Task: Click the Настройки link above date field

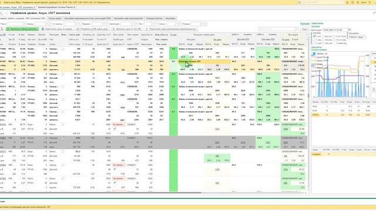Action: coord(315,26)
